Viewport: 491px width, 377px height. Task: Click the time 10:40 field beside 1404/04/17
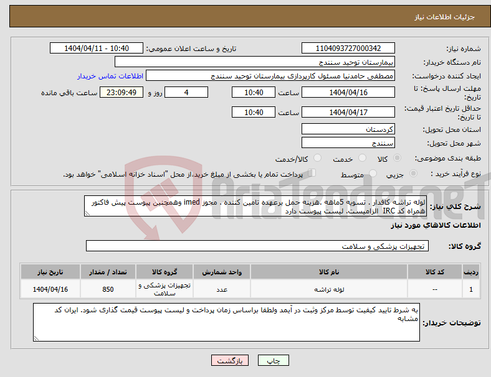(x=254, y=112)
